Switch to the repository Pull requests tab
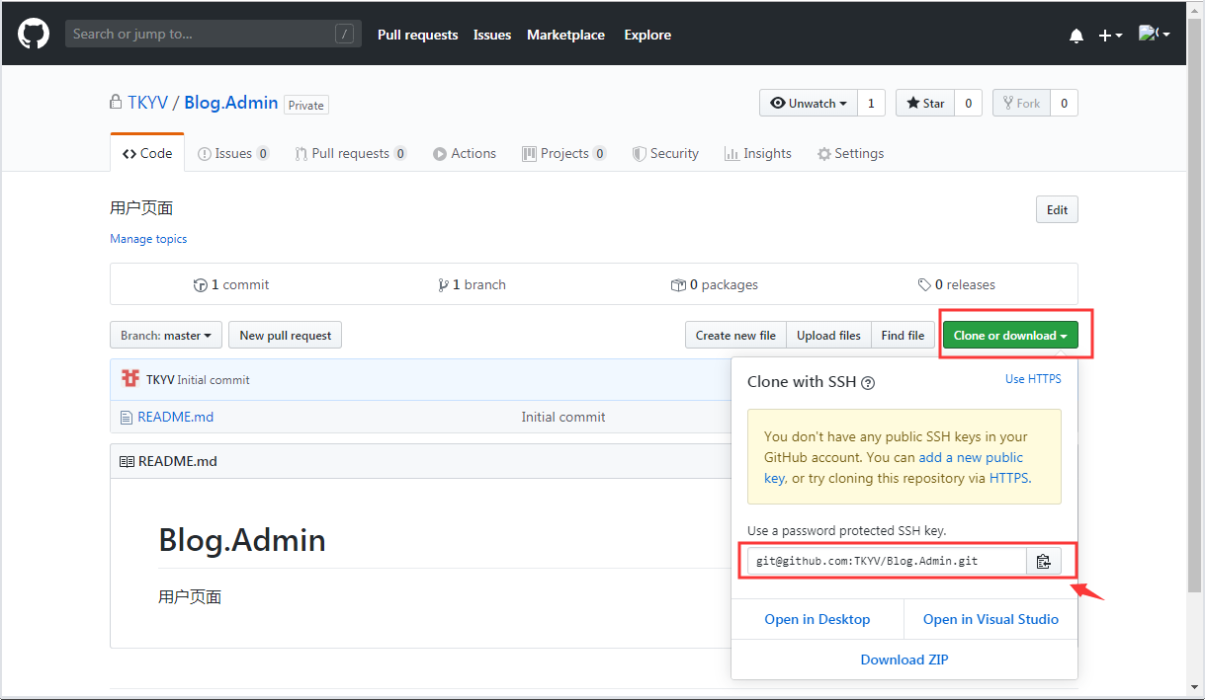This screenshot has height=700, width=1205. pos(351,153)
